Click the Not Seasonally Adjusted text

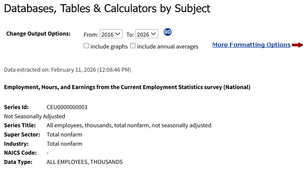point(35,116)
